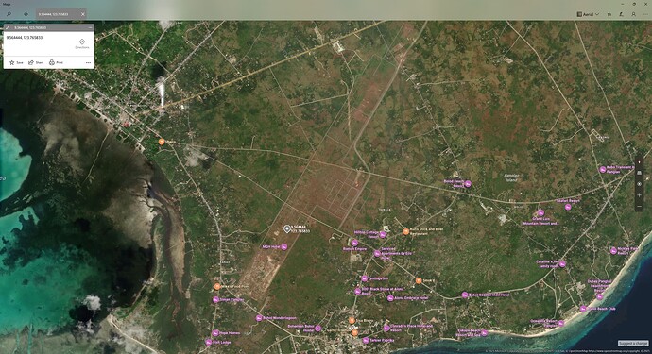Open Saved places favorites icon
Screen dimensions: 652x354
[x=609, y=14]
